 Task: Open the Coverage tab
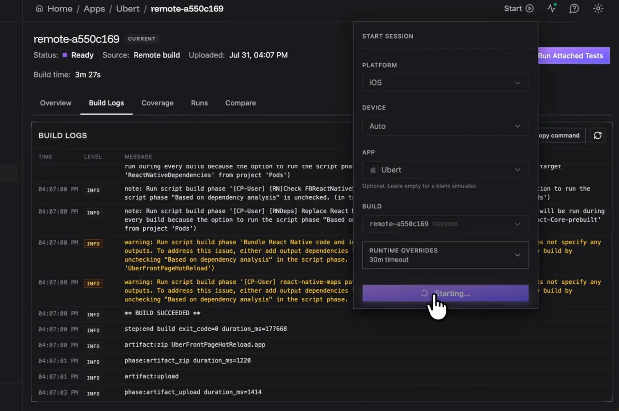pos(158,103)
